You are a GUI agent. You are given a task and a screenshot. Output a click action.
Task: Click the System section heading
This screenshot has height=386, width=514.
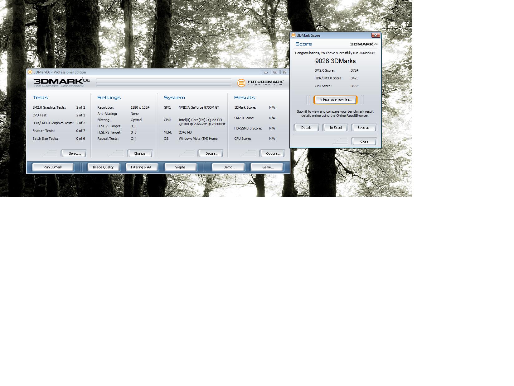click(174, 97)
